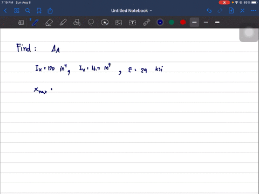
Task: Tap the screen recording indicator in status bar
Action: click(x=224, y=3)
